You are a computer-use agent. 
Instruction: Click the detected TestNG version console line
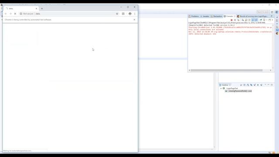(211, 25)
